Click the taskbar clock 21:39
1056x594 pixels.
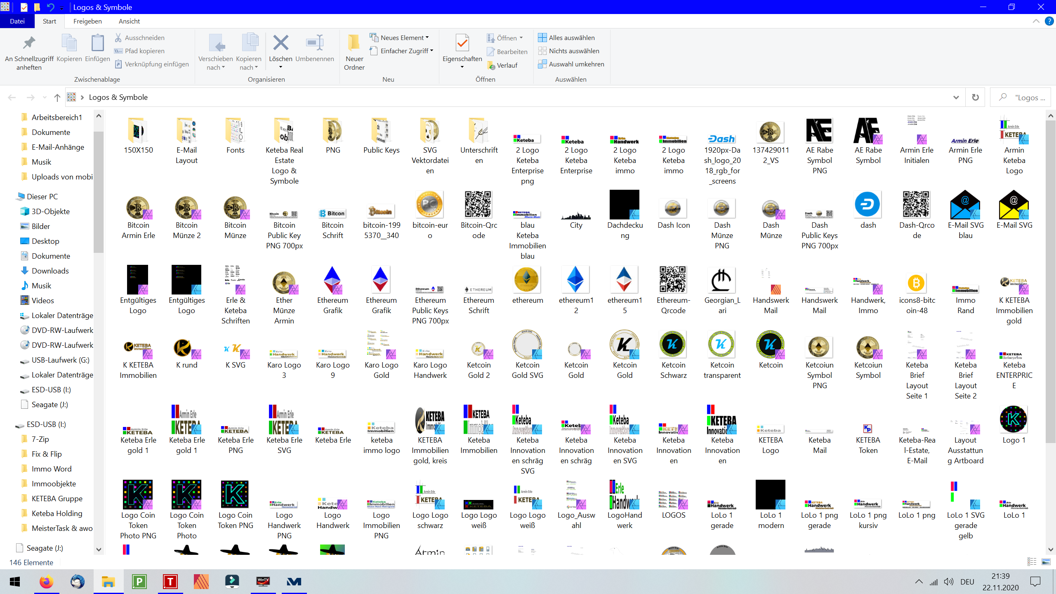click(1000, 576)
